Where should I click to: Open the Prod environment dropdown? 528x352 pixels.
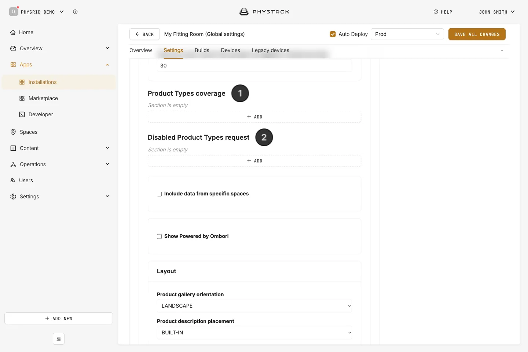tap(407, 34)
